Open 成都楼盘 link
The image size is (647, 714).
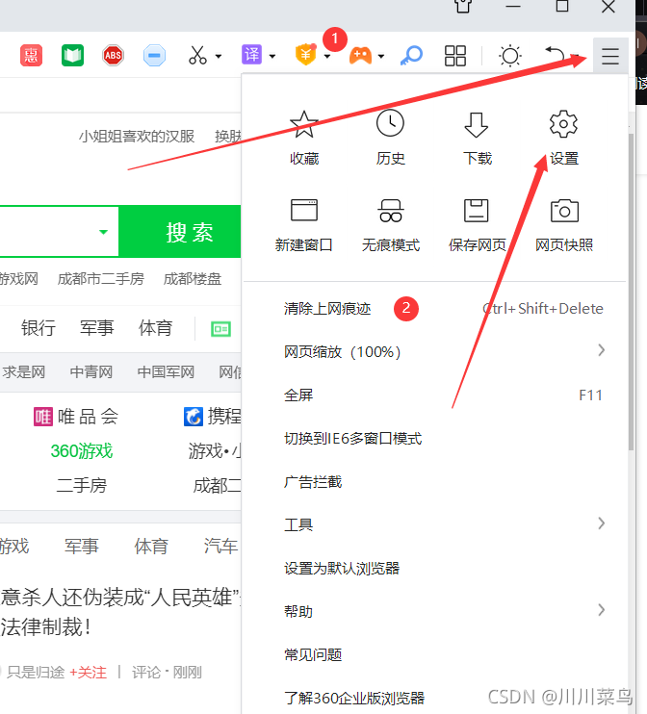[x=193, y=279]
